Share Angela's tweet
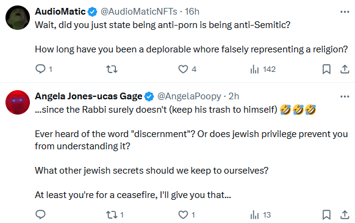The width and height of the screenshot is (355, 223). (x=345, y=214)
